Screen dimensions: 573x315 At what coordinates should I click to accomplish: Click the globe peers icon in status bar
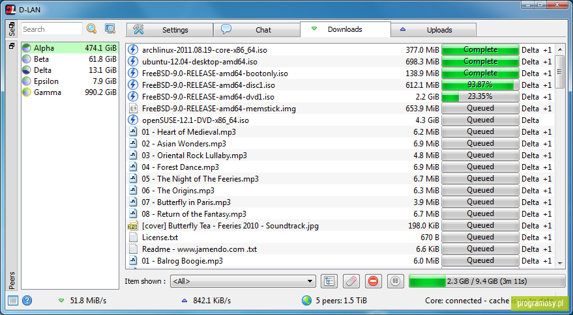tap(306, 301)
